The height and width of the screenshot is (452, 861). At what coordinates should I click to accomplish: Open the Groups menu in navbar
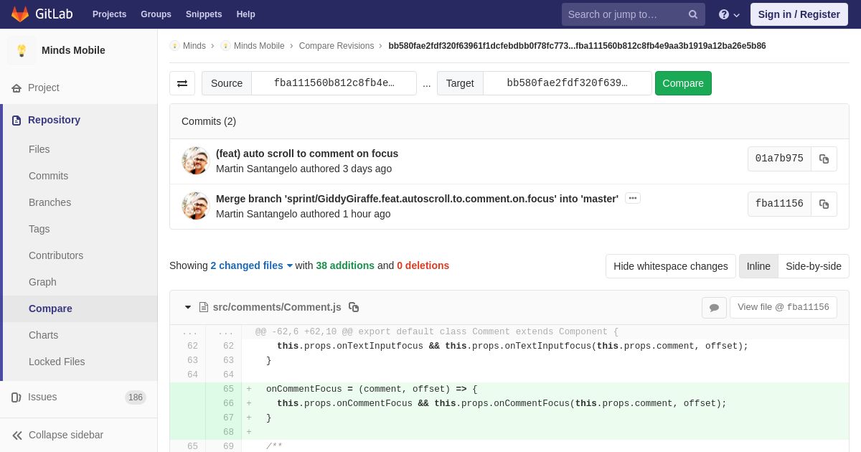[156, 14]
